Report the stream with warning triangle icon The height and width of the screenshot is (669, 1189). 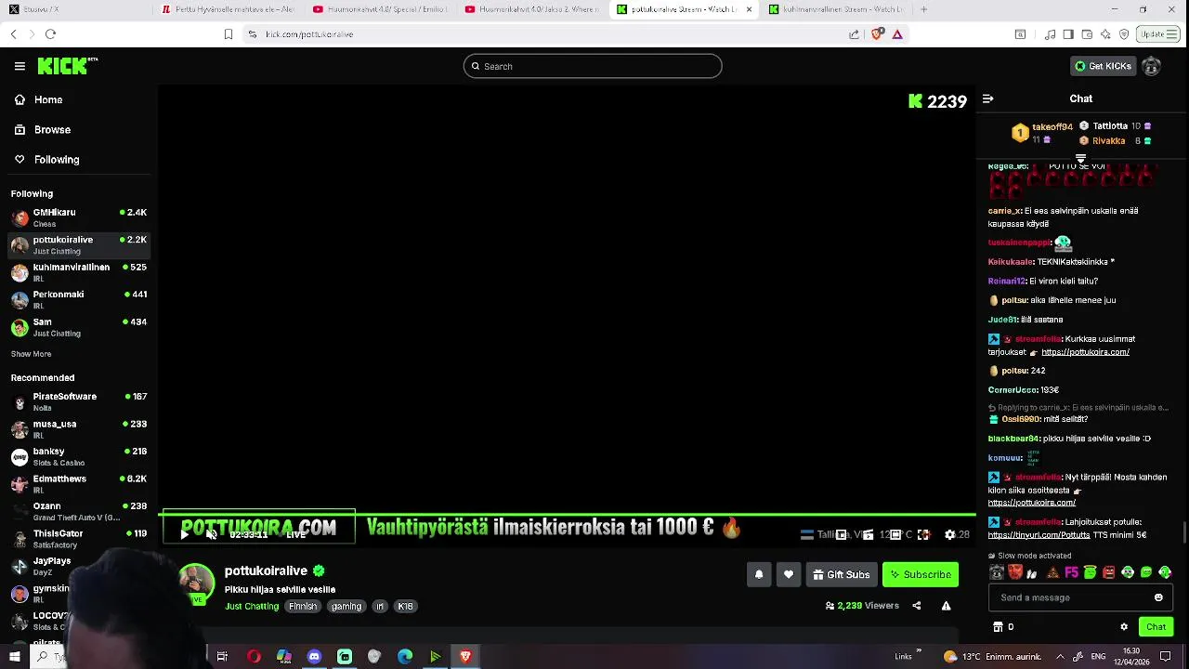[947, 606]
